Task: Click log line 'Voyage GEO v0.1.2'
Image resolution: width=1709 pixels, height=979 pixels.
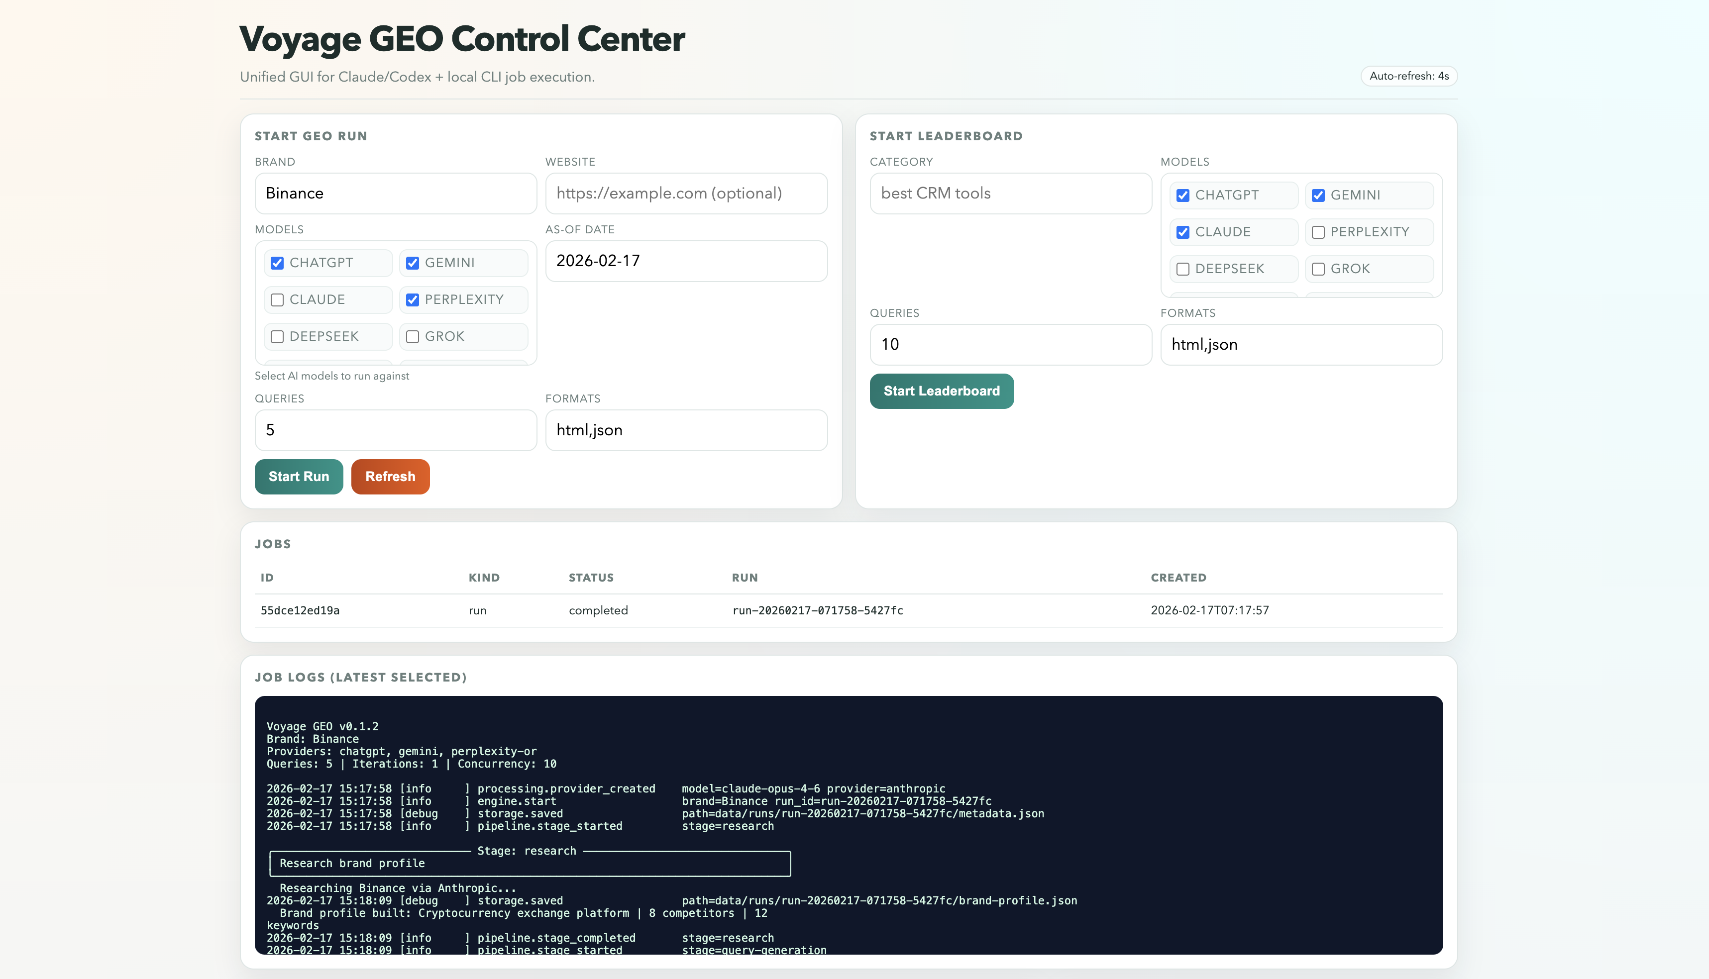Action: point(322,726)
